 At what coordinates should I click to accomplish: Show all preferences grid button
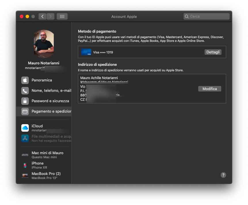[x=62, y=16]
